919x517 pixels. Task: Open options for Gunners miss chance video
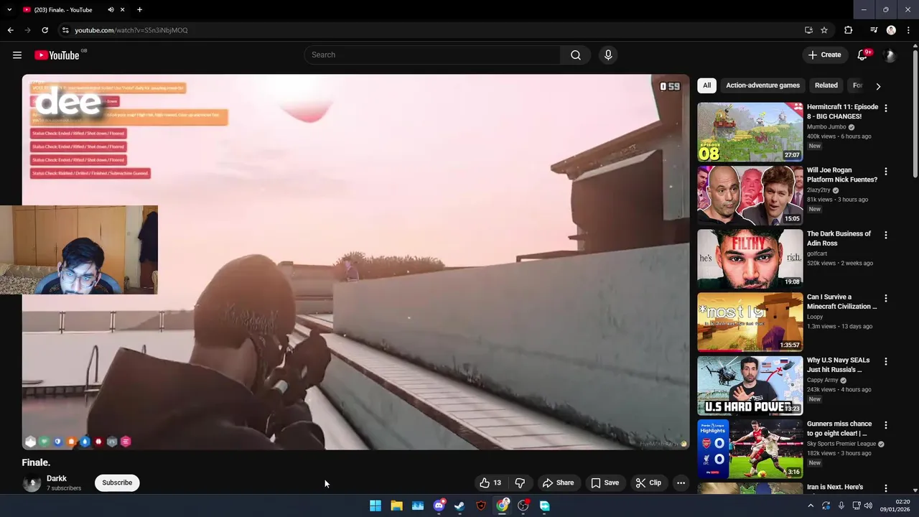pos(885,425)
